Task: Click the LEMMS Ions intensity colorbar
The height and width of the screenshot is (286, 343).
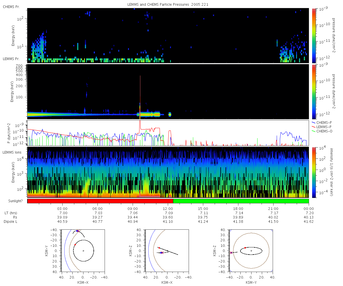Action: [314, 172]
